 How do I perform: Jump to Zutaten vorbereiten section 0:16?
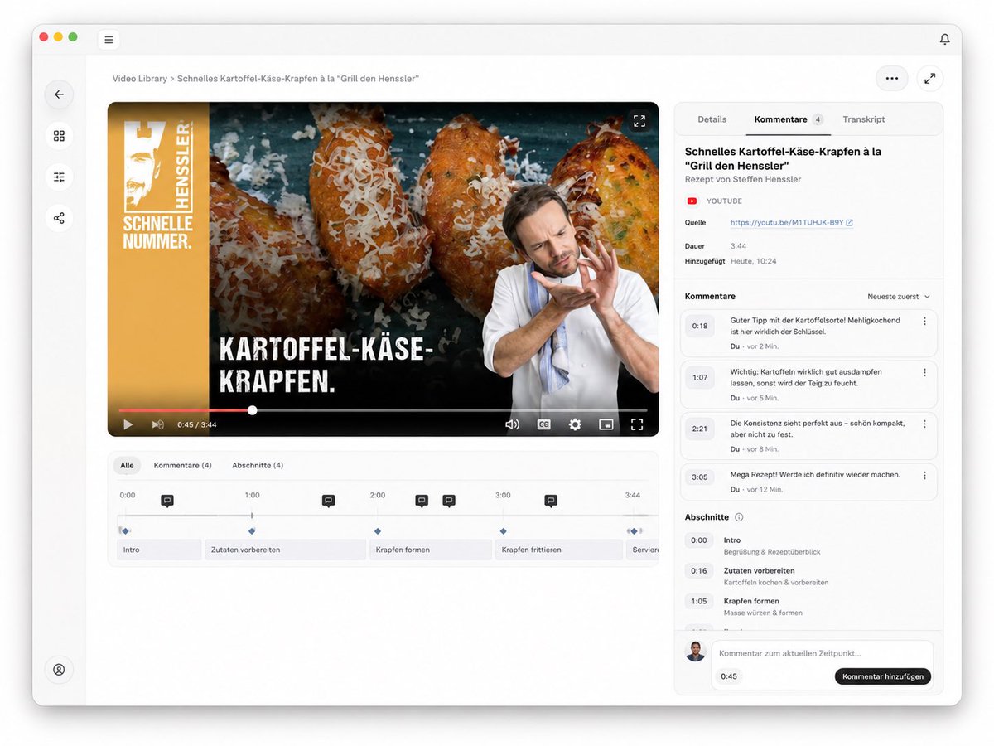click(699, 571)
